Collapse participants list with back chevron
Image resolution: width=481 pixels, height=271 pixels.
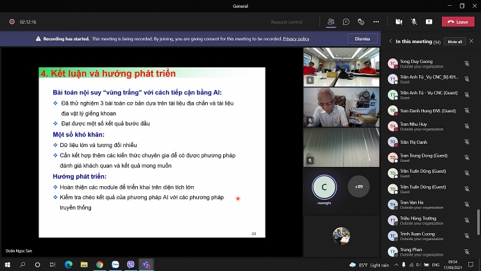[391, 42]
